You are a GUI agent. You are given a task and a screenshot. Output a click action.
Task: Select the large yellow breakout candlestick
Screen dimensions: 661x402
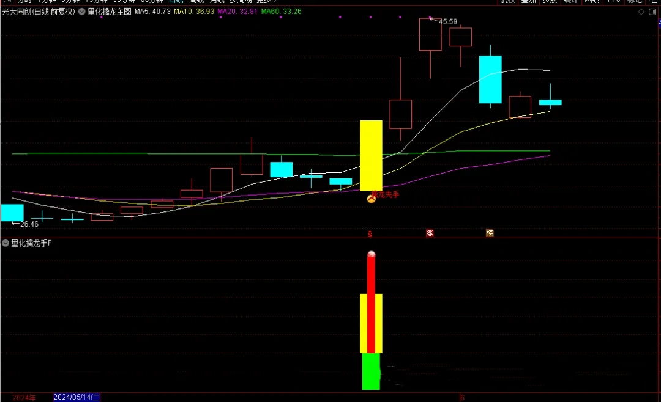point(371,155)
